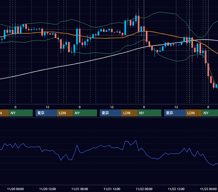Click the '12' hour tick above 11/22 東京 block
Screen dimensions: 218x192
pos(176,107)
